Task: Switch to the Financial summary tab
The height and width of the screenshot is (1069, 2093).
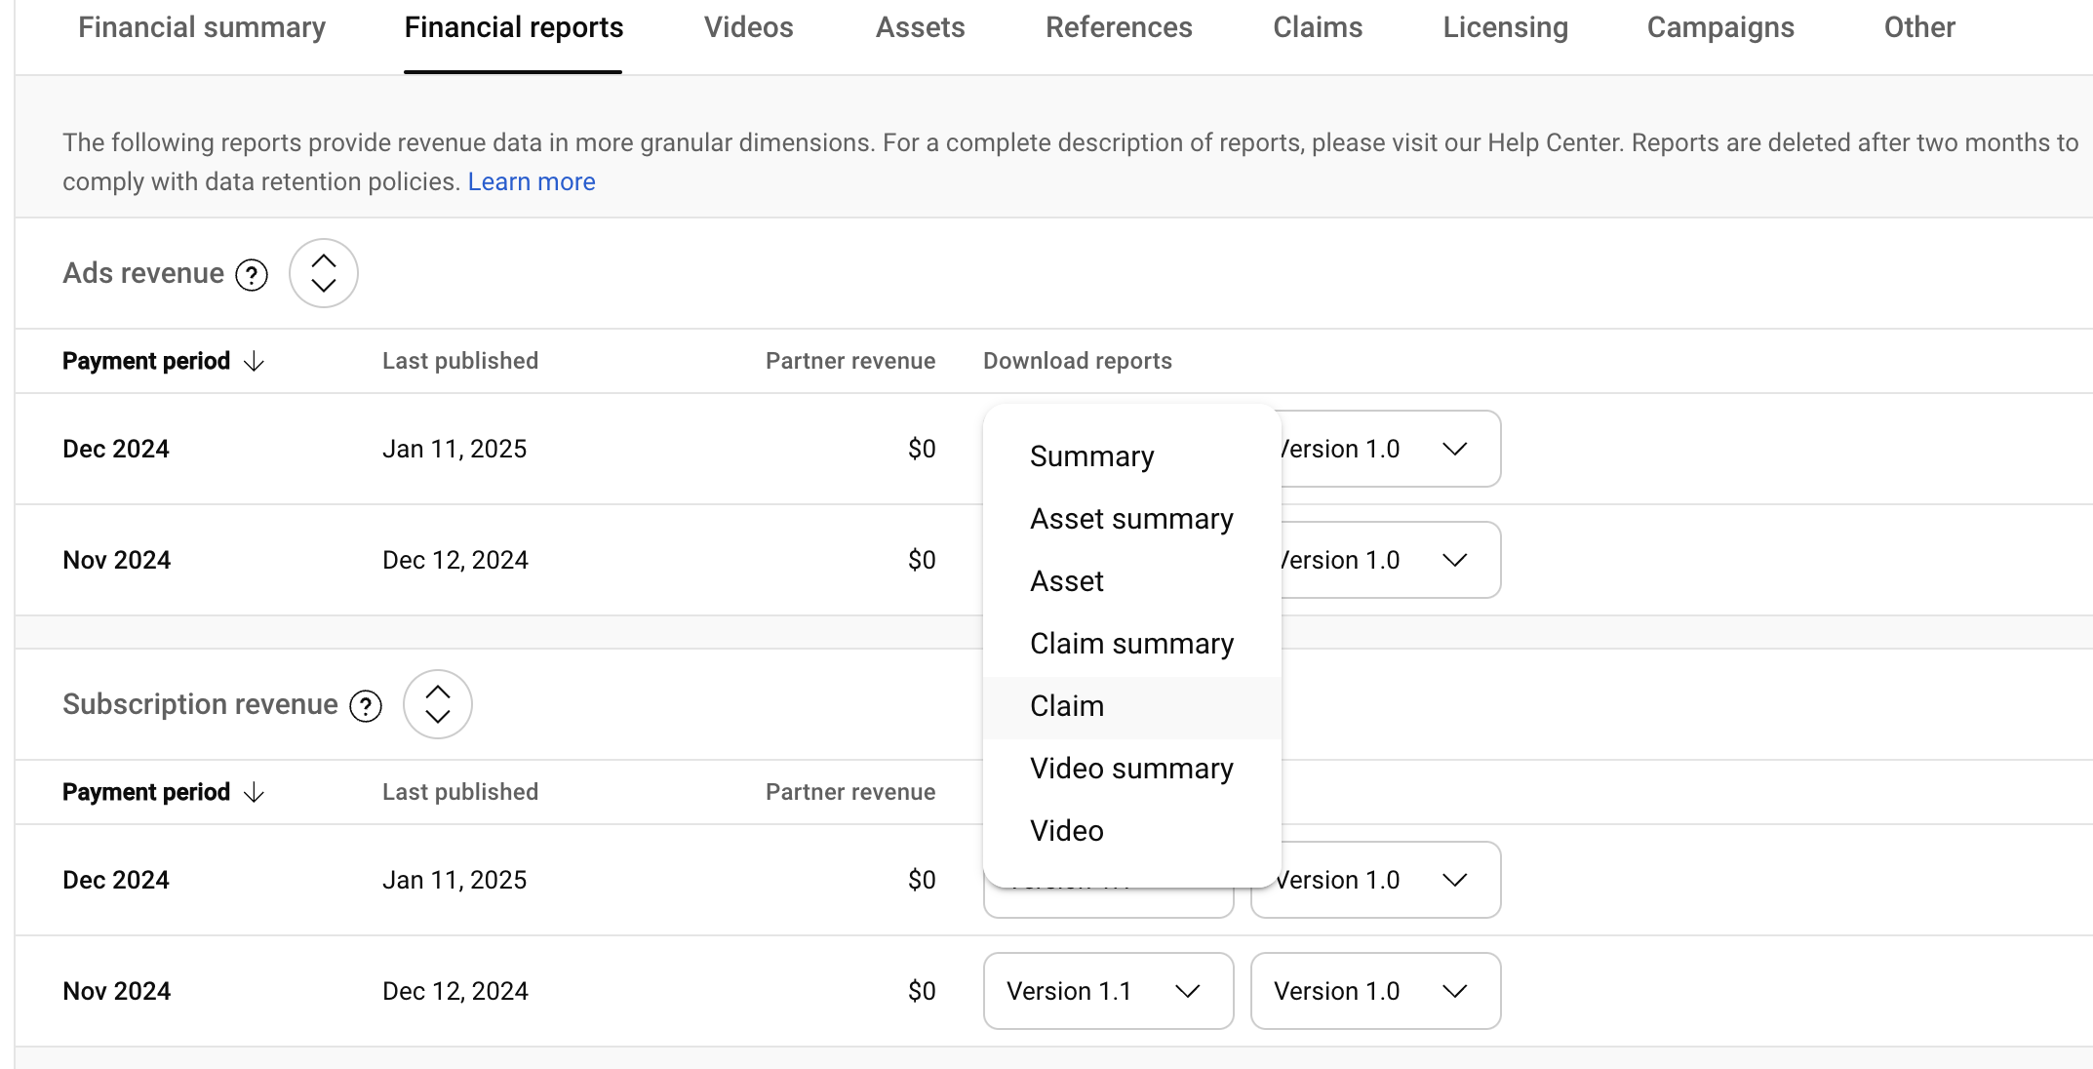Action: click(202, 27)
